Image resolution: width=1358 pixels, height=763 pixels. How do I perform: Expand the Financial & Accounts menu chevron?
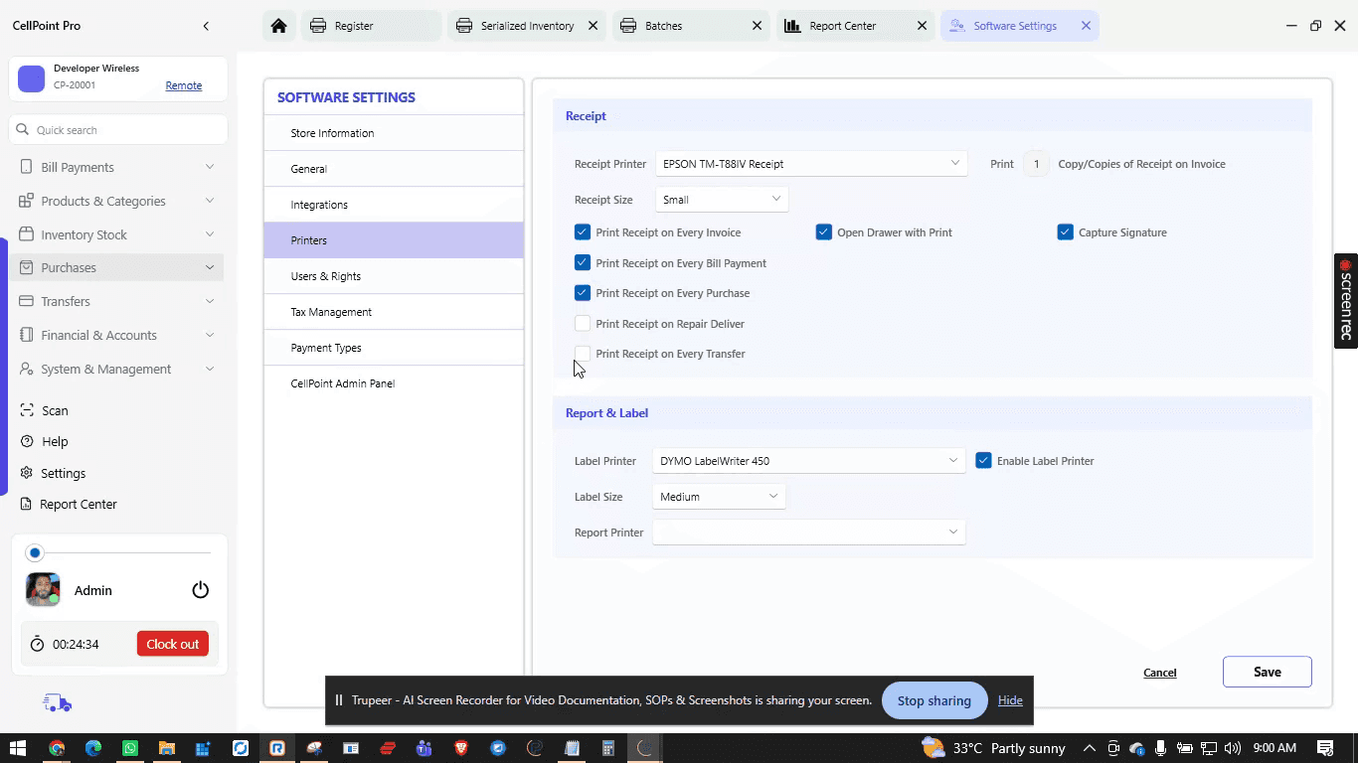point(210,335)
